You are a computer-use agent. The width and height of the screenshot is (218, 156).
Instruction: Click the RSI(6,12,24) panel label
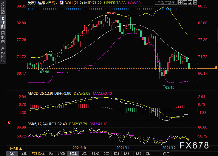(38, 124)
